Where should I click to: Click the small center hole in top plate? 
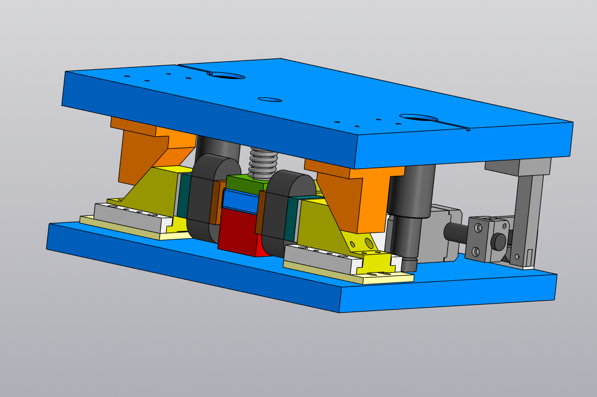point(270,100)
